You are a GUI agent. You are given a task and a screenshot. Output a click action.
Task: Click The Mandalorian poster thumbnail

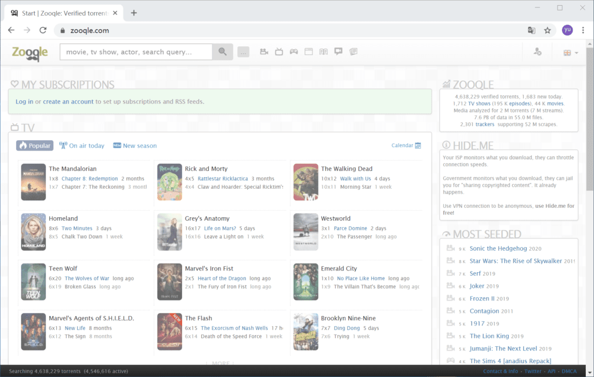point(33,182)
